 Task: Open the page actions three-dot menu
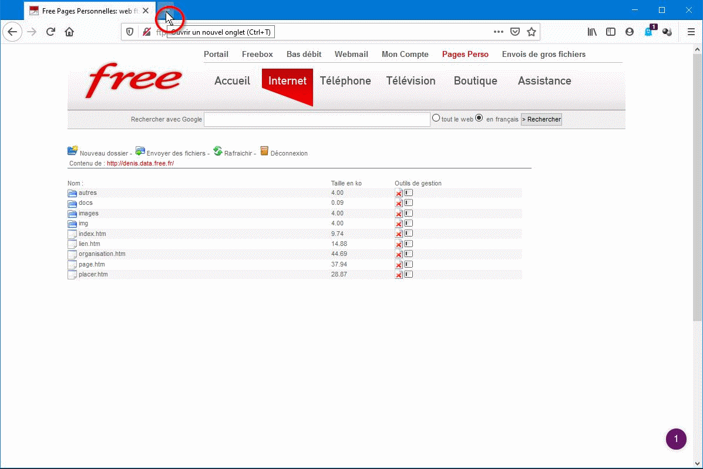(498, 32)
